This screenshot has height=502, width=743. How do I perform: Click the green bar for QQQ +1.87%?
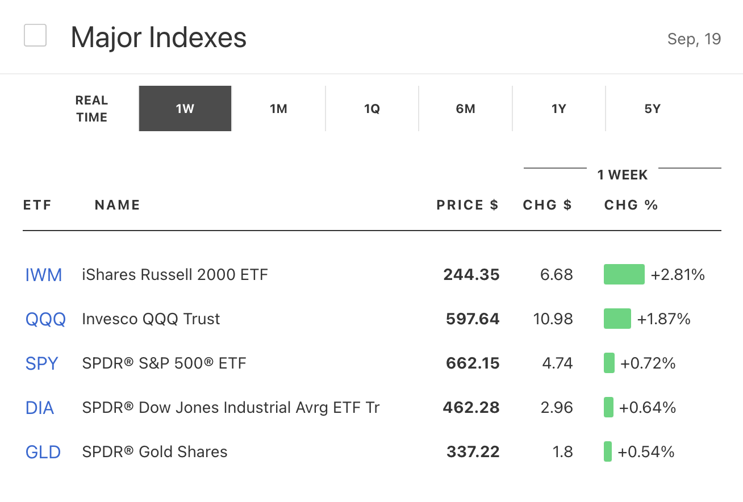point(617,319)
